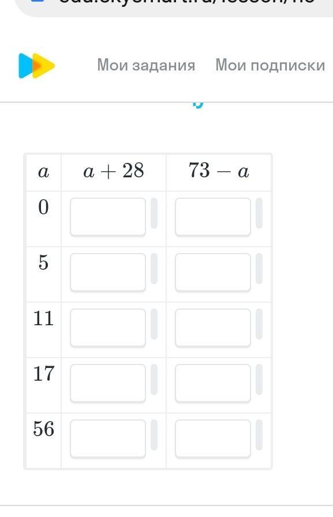Click the 73 − a input for a = 0

point(213,217)
